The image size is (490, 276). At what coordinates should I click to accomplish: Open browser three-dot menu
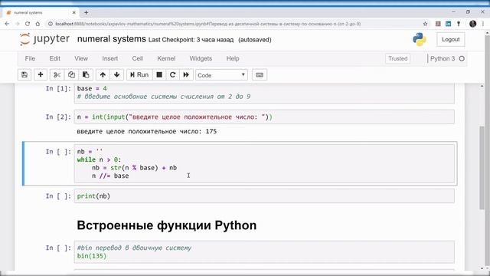pos(483,24)
